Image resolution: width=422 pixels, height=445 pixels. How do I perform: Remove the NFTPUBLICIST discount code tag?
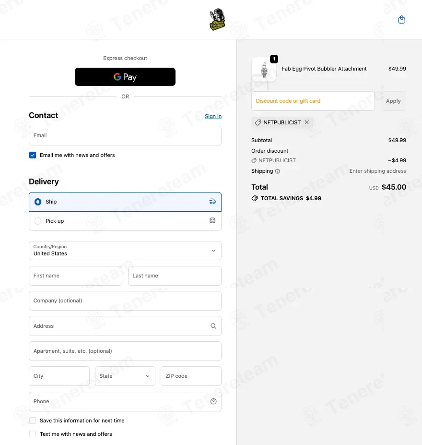tap(306, 122)
